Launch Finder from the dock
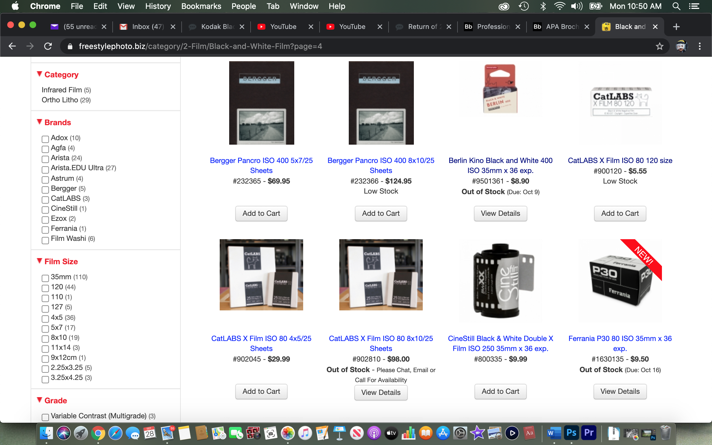 click(x=46, y=433)
